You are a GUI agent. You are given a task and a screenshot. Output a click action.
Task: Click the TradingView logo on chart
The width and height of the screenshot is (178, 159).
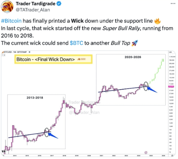pyautogui.click(x=4, y=152)
